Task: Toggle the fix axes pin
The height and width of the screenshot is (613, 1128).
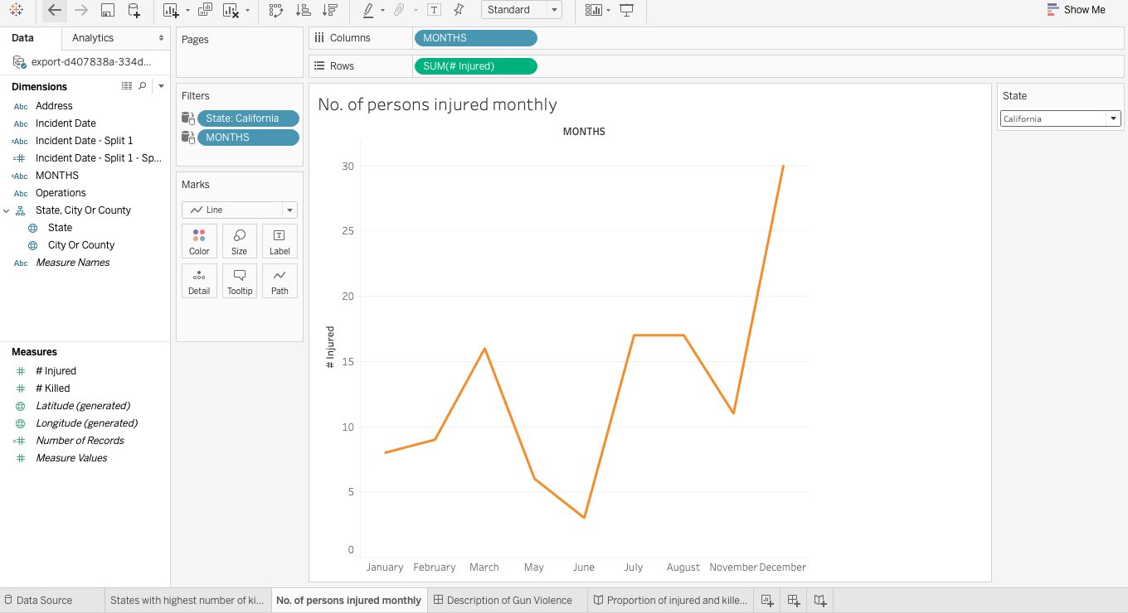Action: tap(457, 11)
